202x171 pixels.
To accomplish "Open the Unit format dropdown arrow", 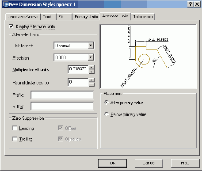I will (91, 46).
